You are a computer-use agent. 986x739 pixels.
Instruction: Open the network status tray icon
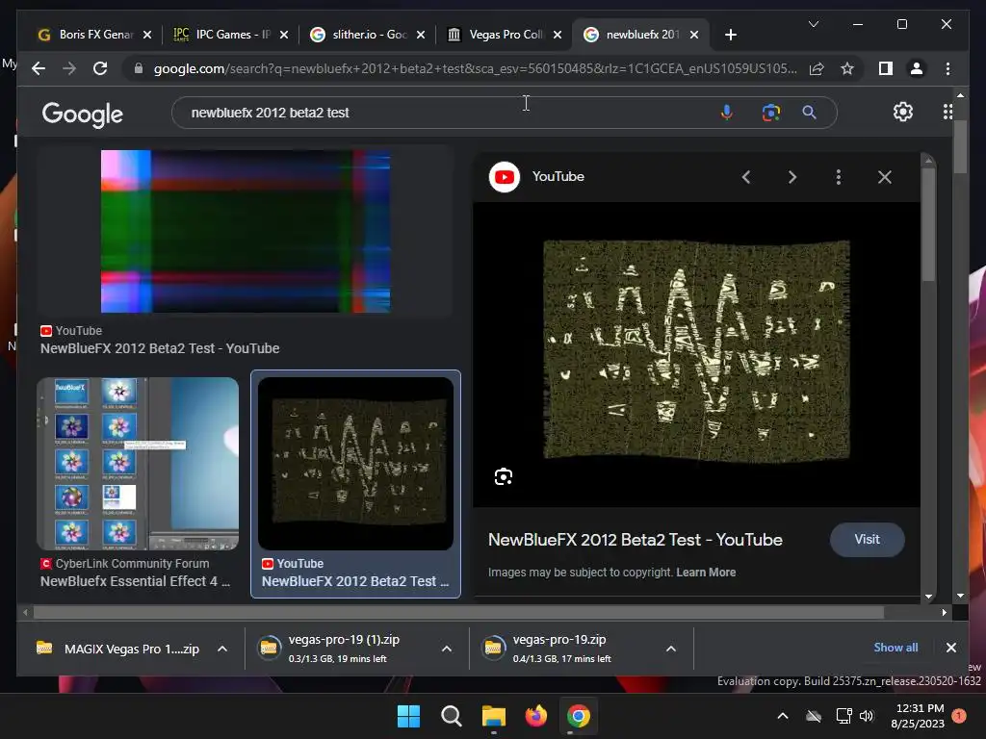click(x=843, y=716)
